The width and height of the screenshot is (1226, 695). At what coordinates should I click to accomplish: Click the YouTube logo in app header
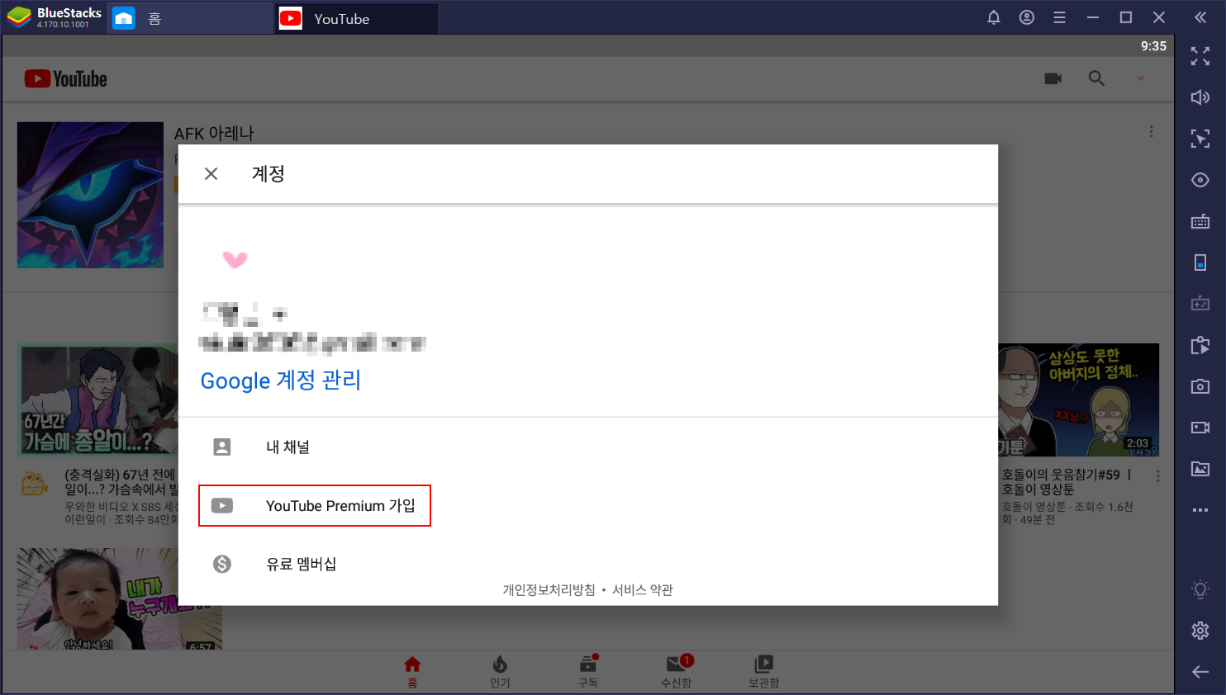[x=66, y=78]
